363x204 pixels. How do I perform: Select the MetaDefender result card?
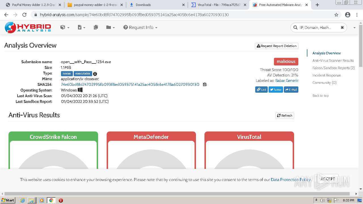151,150
